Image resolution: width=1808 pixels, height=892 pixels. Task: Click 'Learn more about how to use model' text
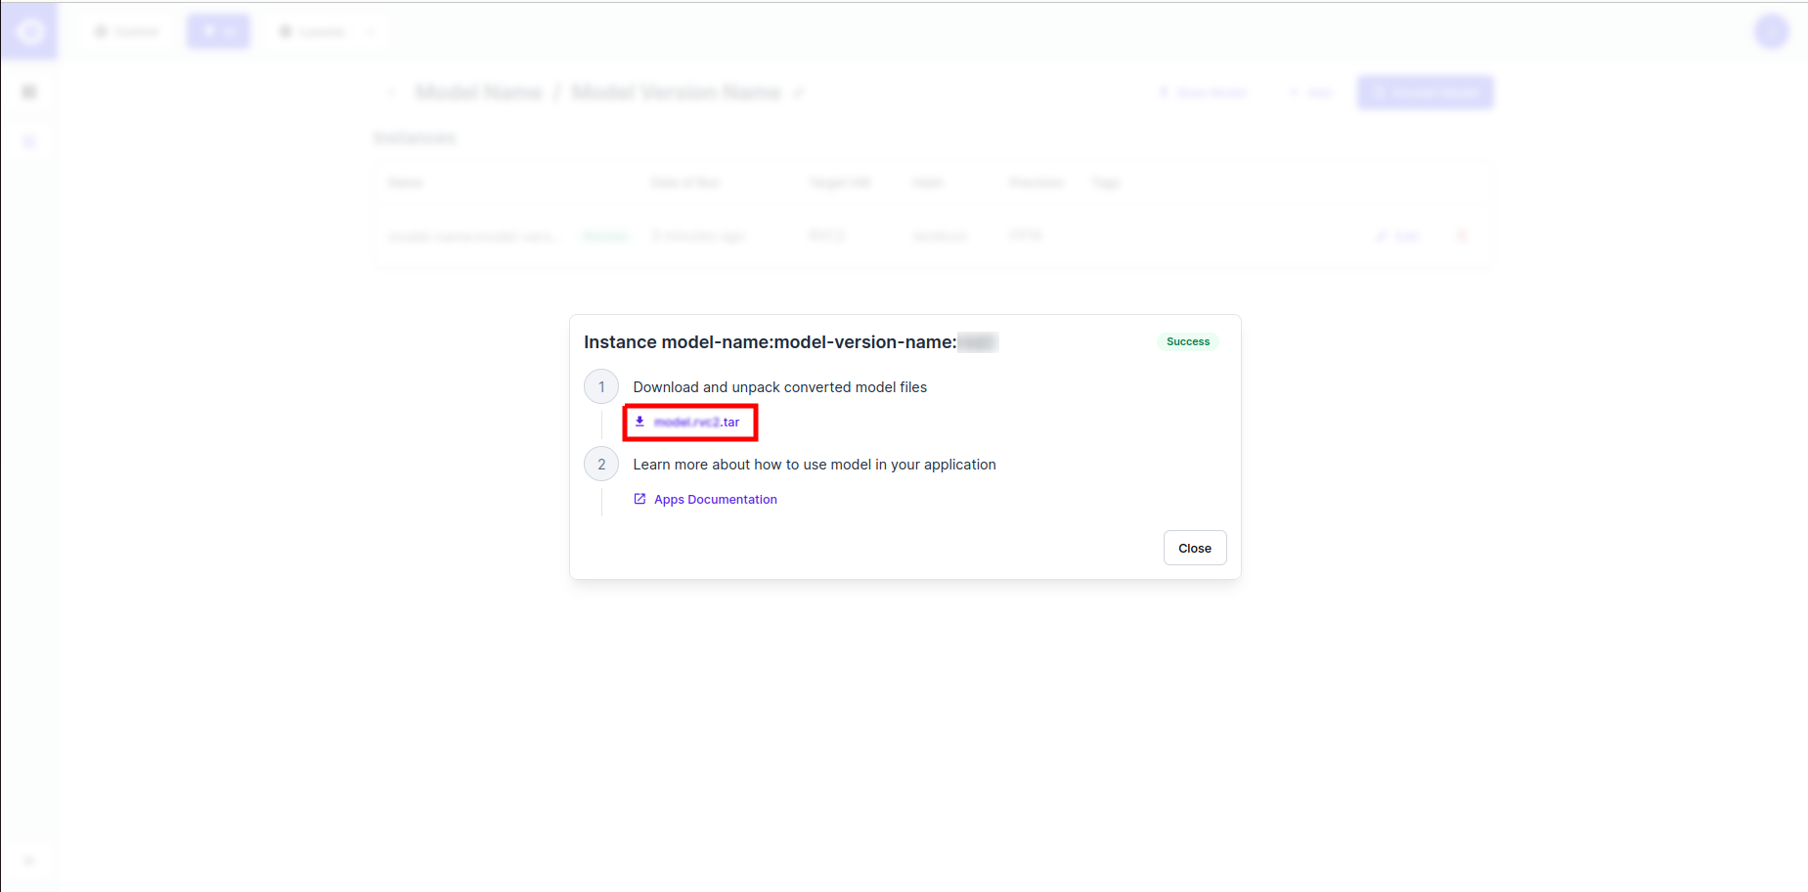click(814, 465)
